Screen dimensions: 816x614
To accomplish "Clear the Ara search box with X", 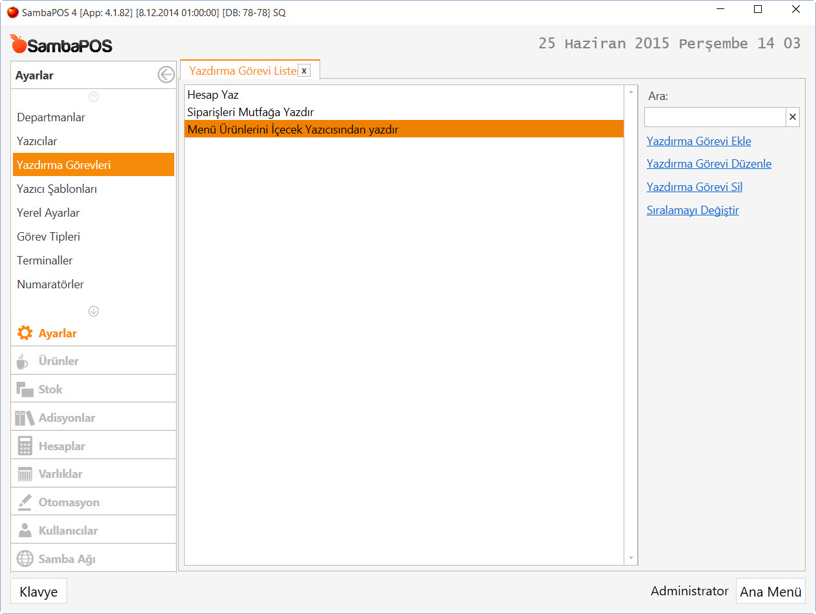I will (x=793, y=117).
